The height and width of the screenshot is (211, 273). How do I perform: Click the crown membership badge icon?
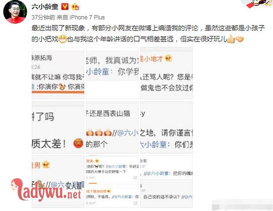pyautogui.click(x=75, y=7)
